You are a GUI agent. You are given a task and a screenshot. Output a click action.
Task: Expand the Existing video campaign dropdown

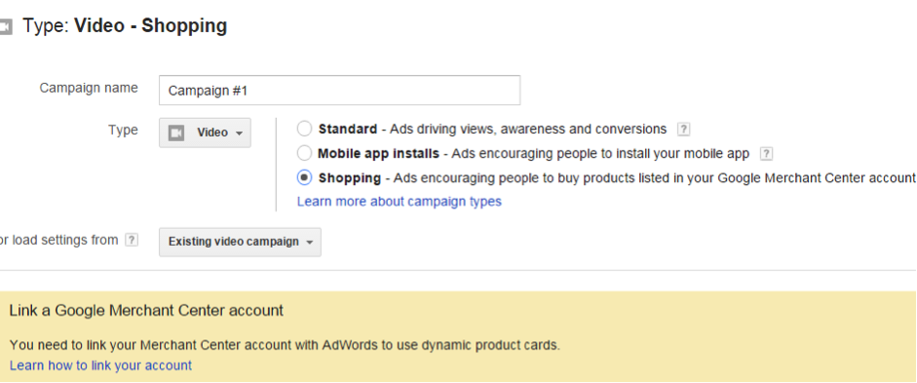click(240, 242)
